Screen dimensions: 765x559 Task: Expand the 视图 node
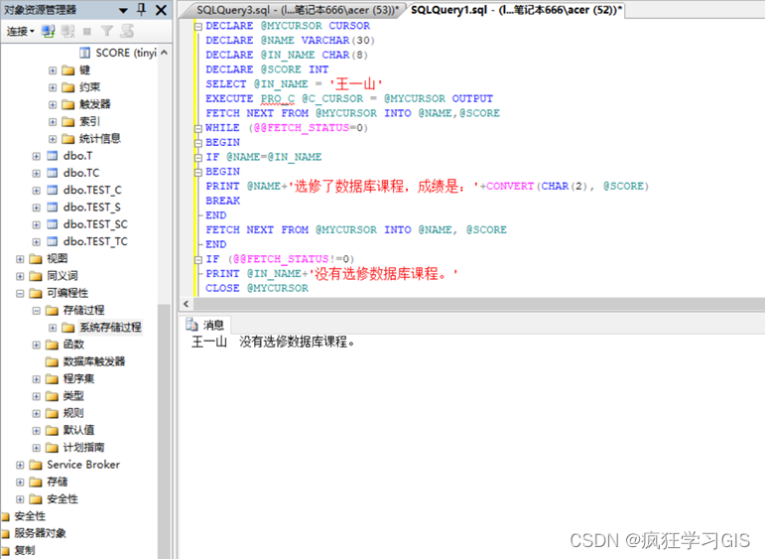click(x=20, y=259)
